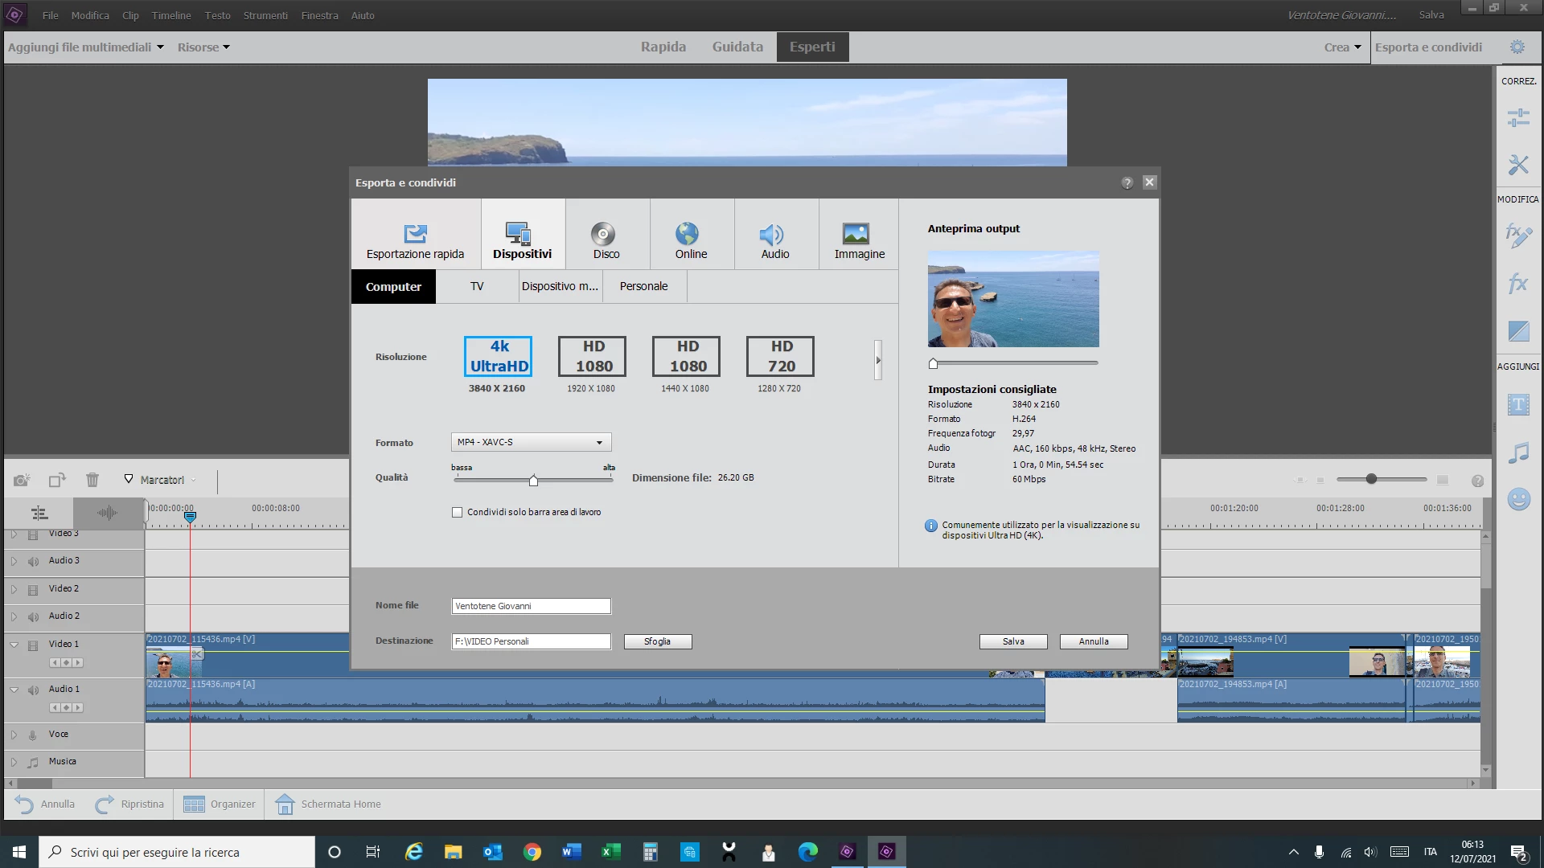
Task: Toggle the Audio 1 track mute speaker
Action: 33,690
